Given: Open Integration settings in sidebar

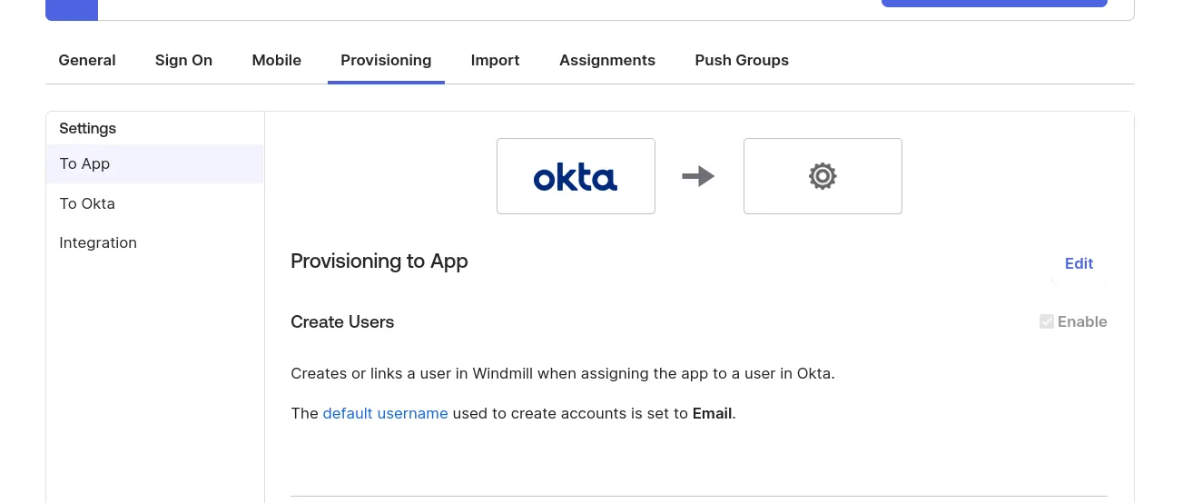Looking at the screenshot, I should [x=98, y=243].
